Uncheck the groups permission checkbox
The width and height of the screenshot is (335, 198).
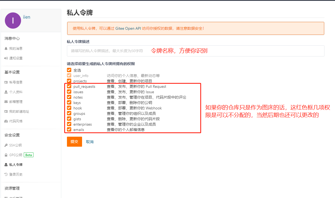click(x=69, y=113)
